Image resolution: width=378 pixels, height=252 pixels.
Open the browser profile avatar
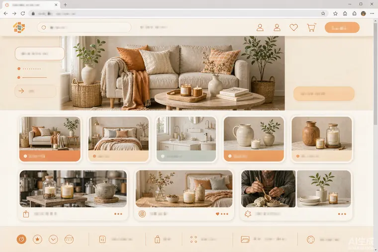[363, 13]
